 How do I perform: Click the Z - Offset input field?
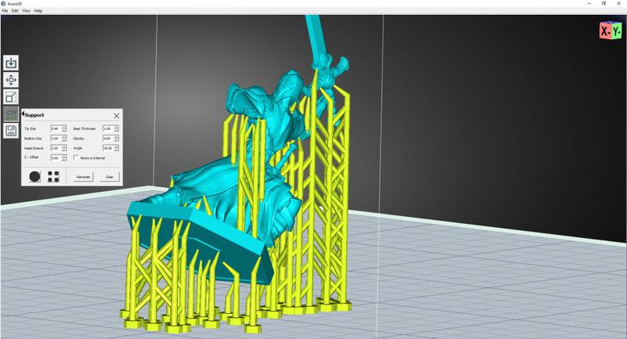(x=55, y=157)
